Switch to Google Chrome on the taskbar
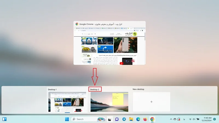This screenshot has width=219, height=123. (152, 119)
